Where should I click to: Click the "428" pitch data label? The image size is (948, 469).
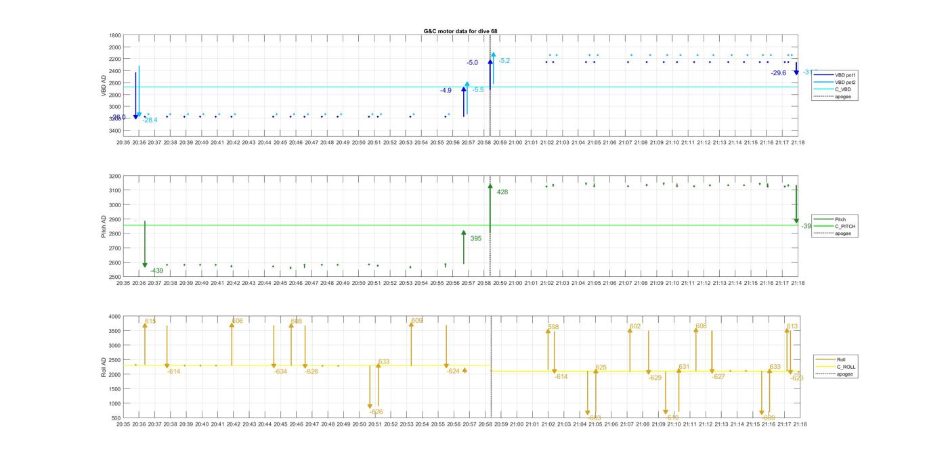(x=502, y=192)
